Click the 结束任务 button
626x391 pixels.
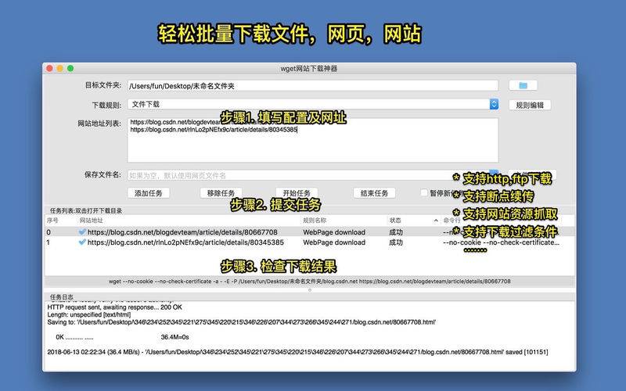tap(374, 193)
